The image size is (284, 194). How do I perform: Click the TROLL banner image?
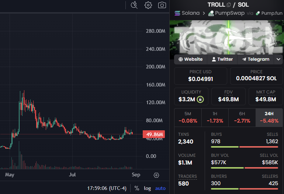[x=226, y=37]
